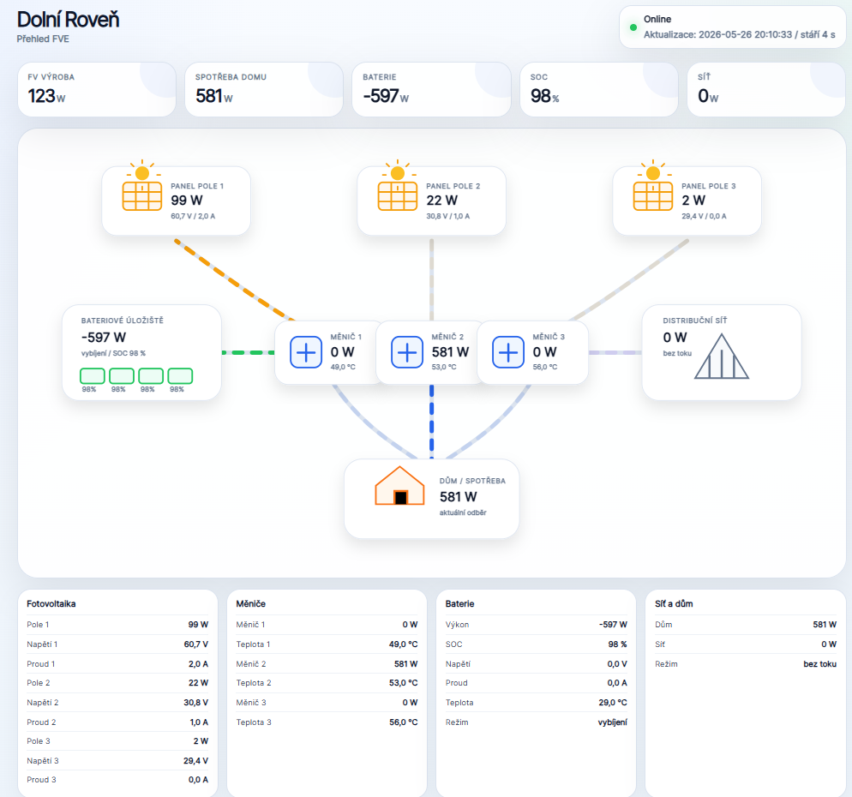The image size is (852, 797).
Task: Select the Režim bez toku row in Síť a dům
Action: click(746, 664)
